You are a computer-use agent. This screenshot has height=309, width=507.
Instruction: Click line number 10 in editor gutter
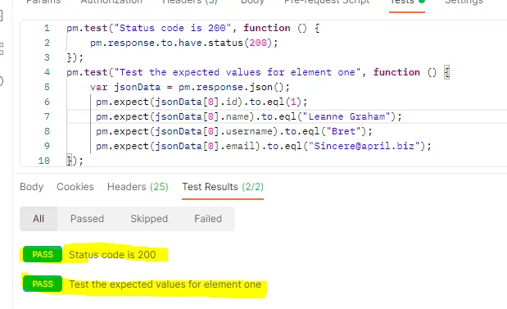coord(44,161)
